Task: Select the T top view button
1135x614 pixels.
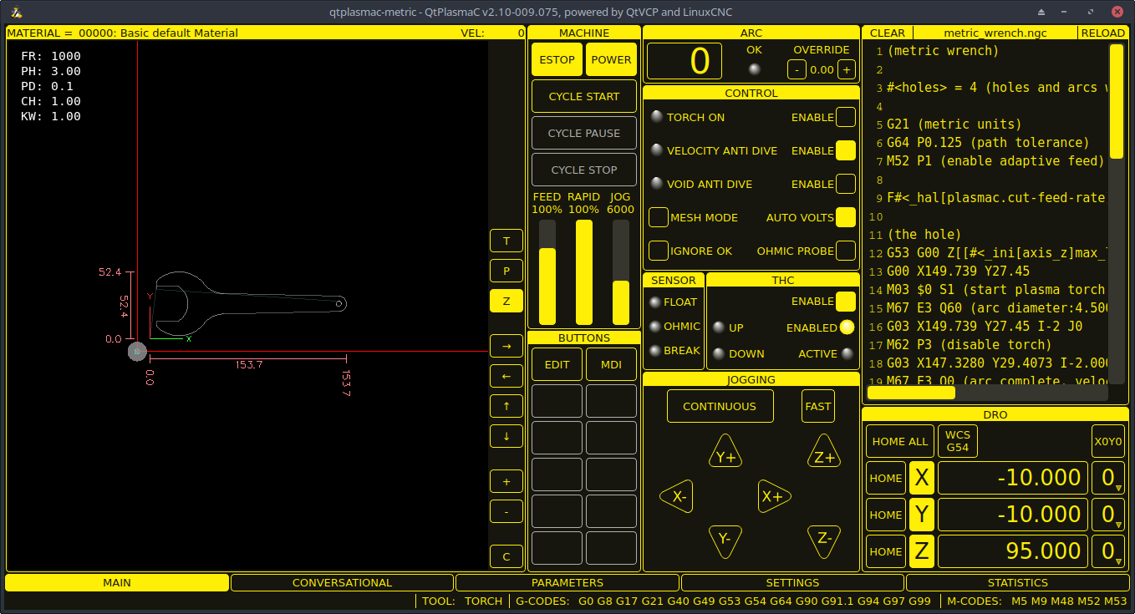Action: coord(506,241)
